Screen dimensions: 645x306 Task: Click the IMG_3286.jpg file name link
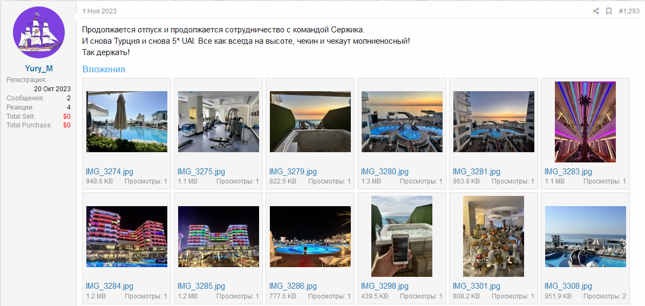[x=293, y=286]
